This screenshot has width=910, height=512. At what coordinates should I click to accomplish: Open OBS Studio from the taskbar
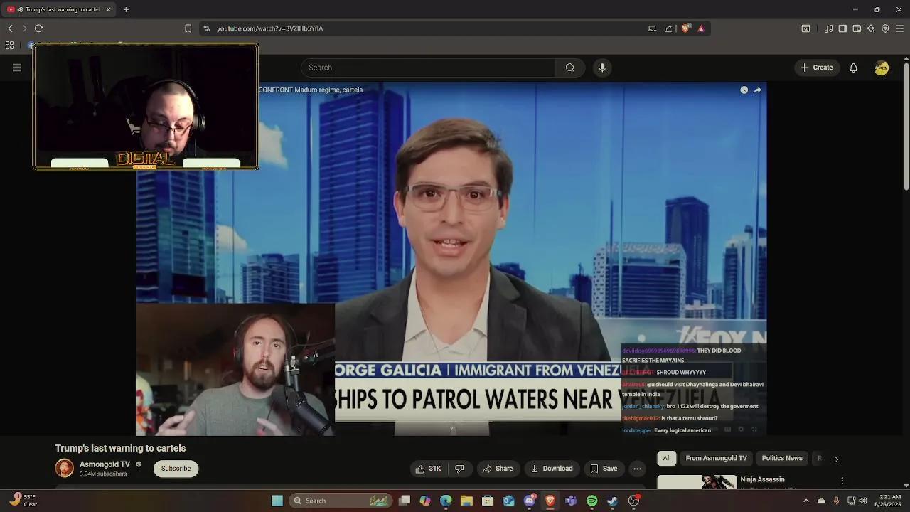(633, 501)
